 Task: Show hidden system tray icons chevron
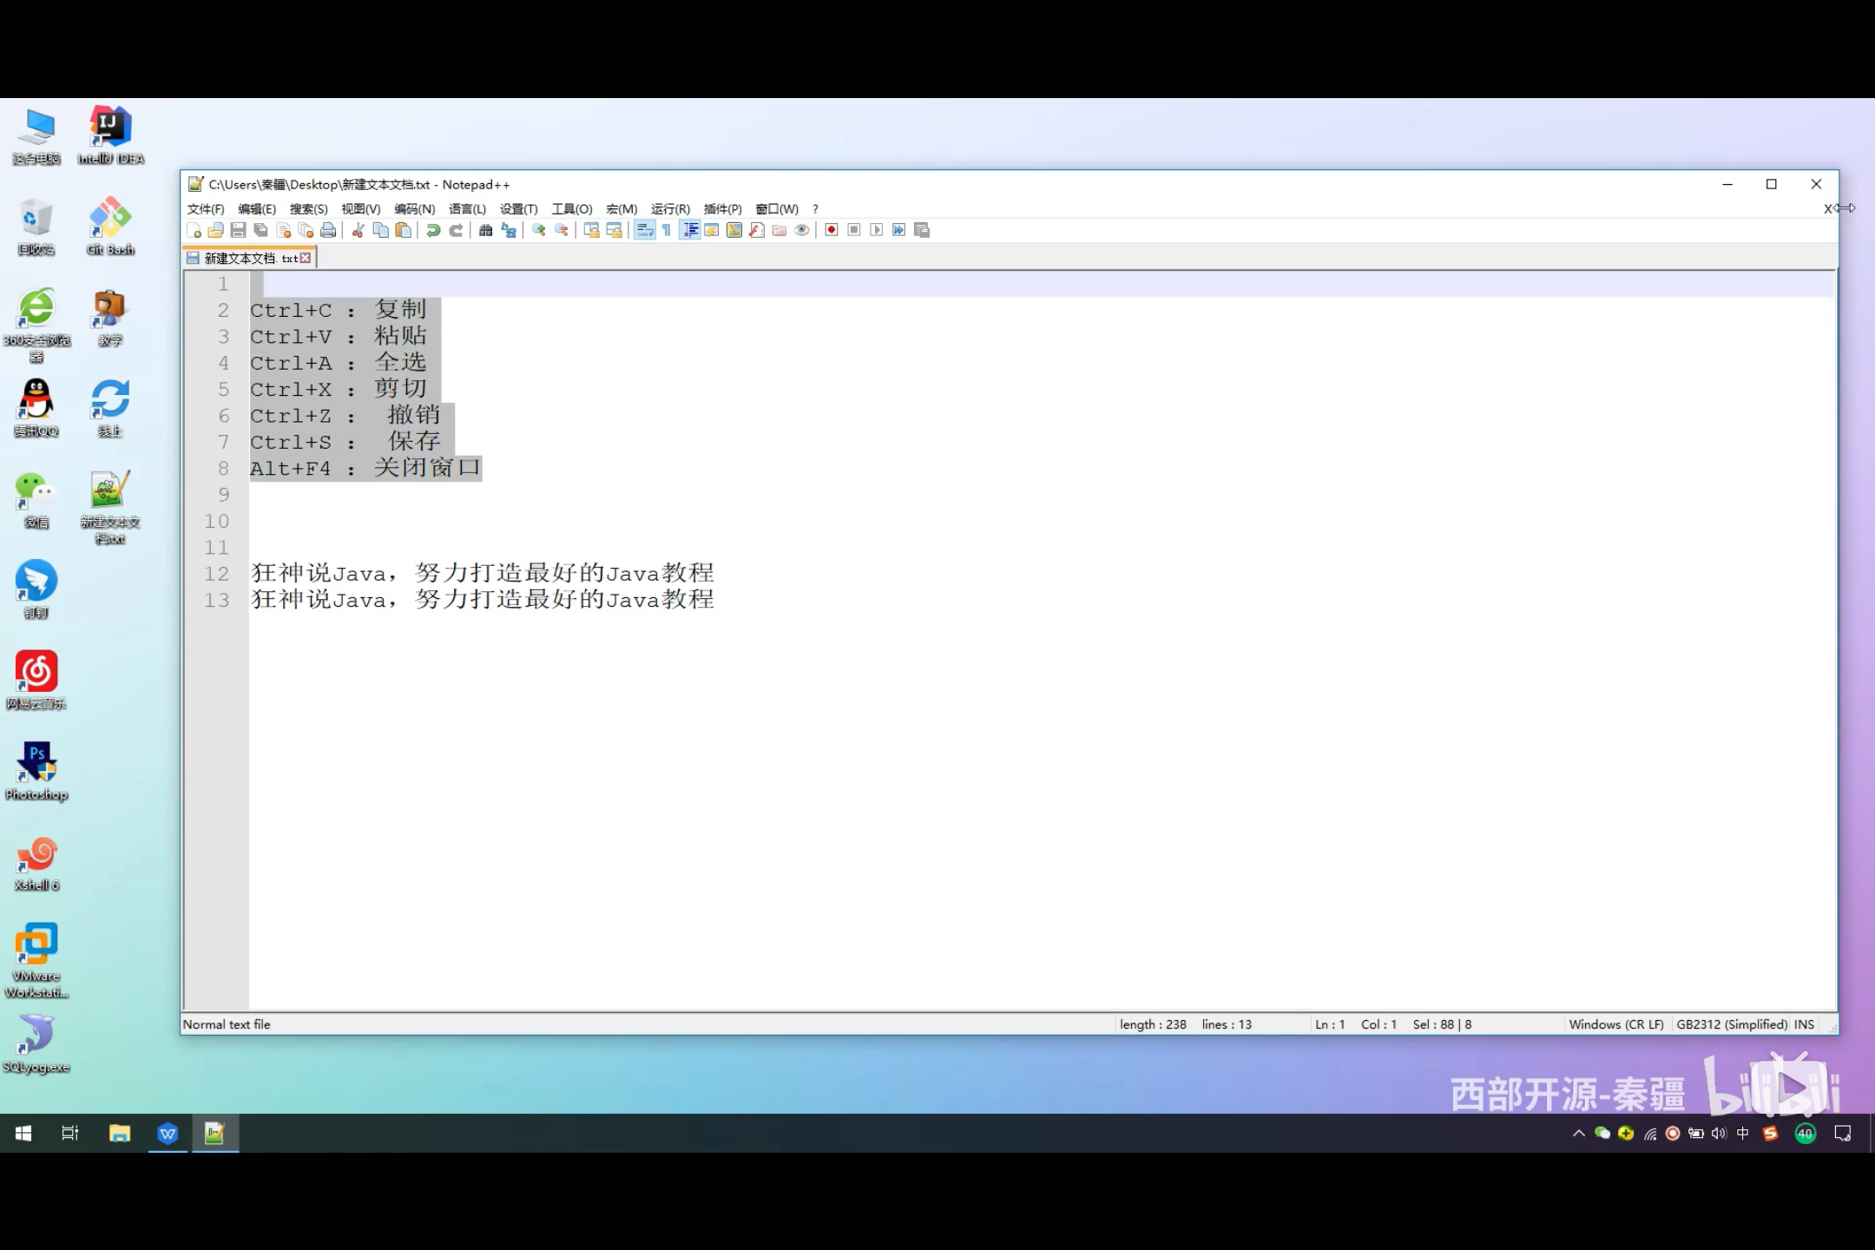tap(1578, 1134)
